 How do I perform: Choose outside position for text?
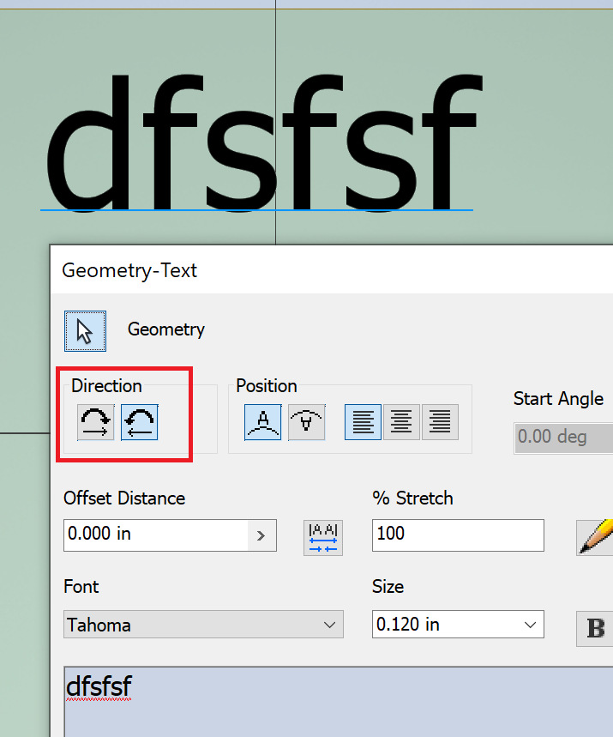tap(263, 422)
